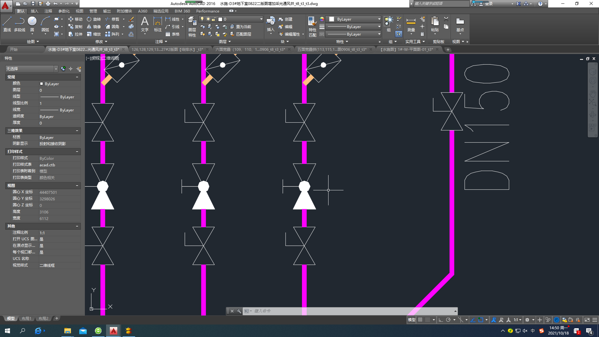Choose the 复制 (Copy) tool
Screen dimensions: 599x337
pos(75,27)
